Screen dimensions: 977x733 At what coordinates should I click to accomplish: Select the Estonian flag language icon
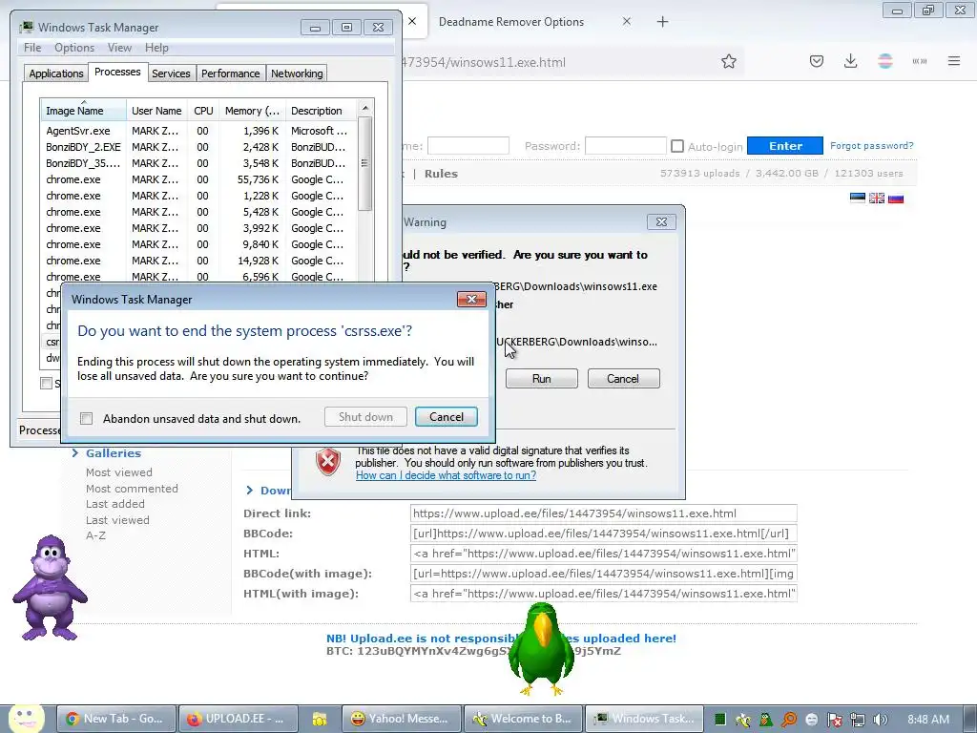coord(858,199)
